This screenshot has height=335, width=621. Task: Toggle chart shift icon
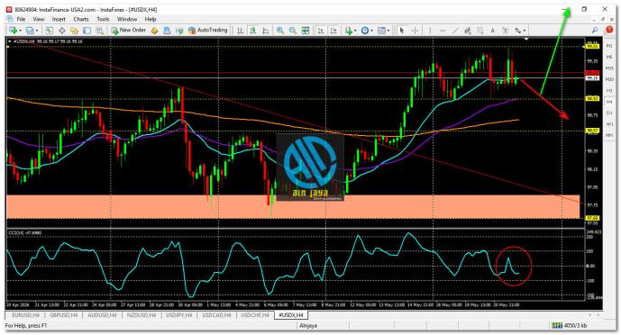click(333, 31)
